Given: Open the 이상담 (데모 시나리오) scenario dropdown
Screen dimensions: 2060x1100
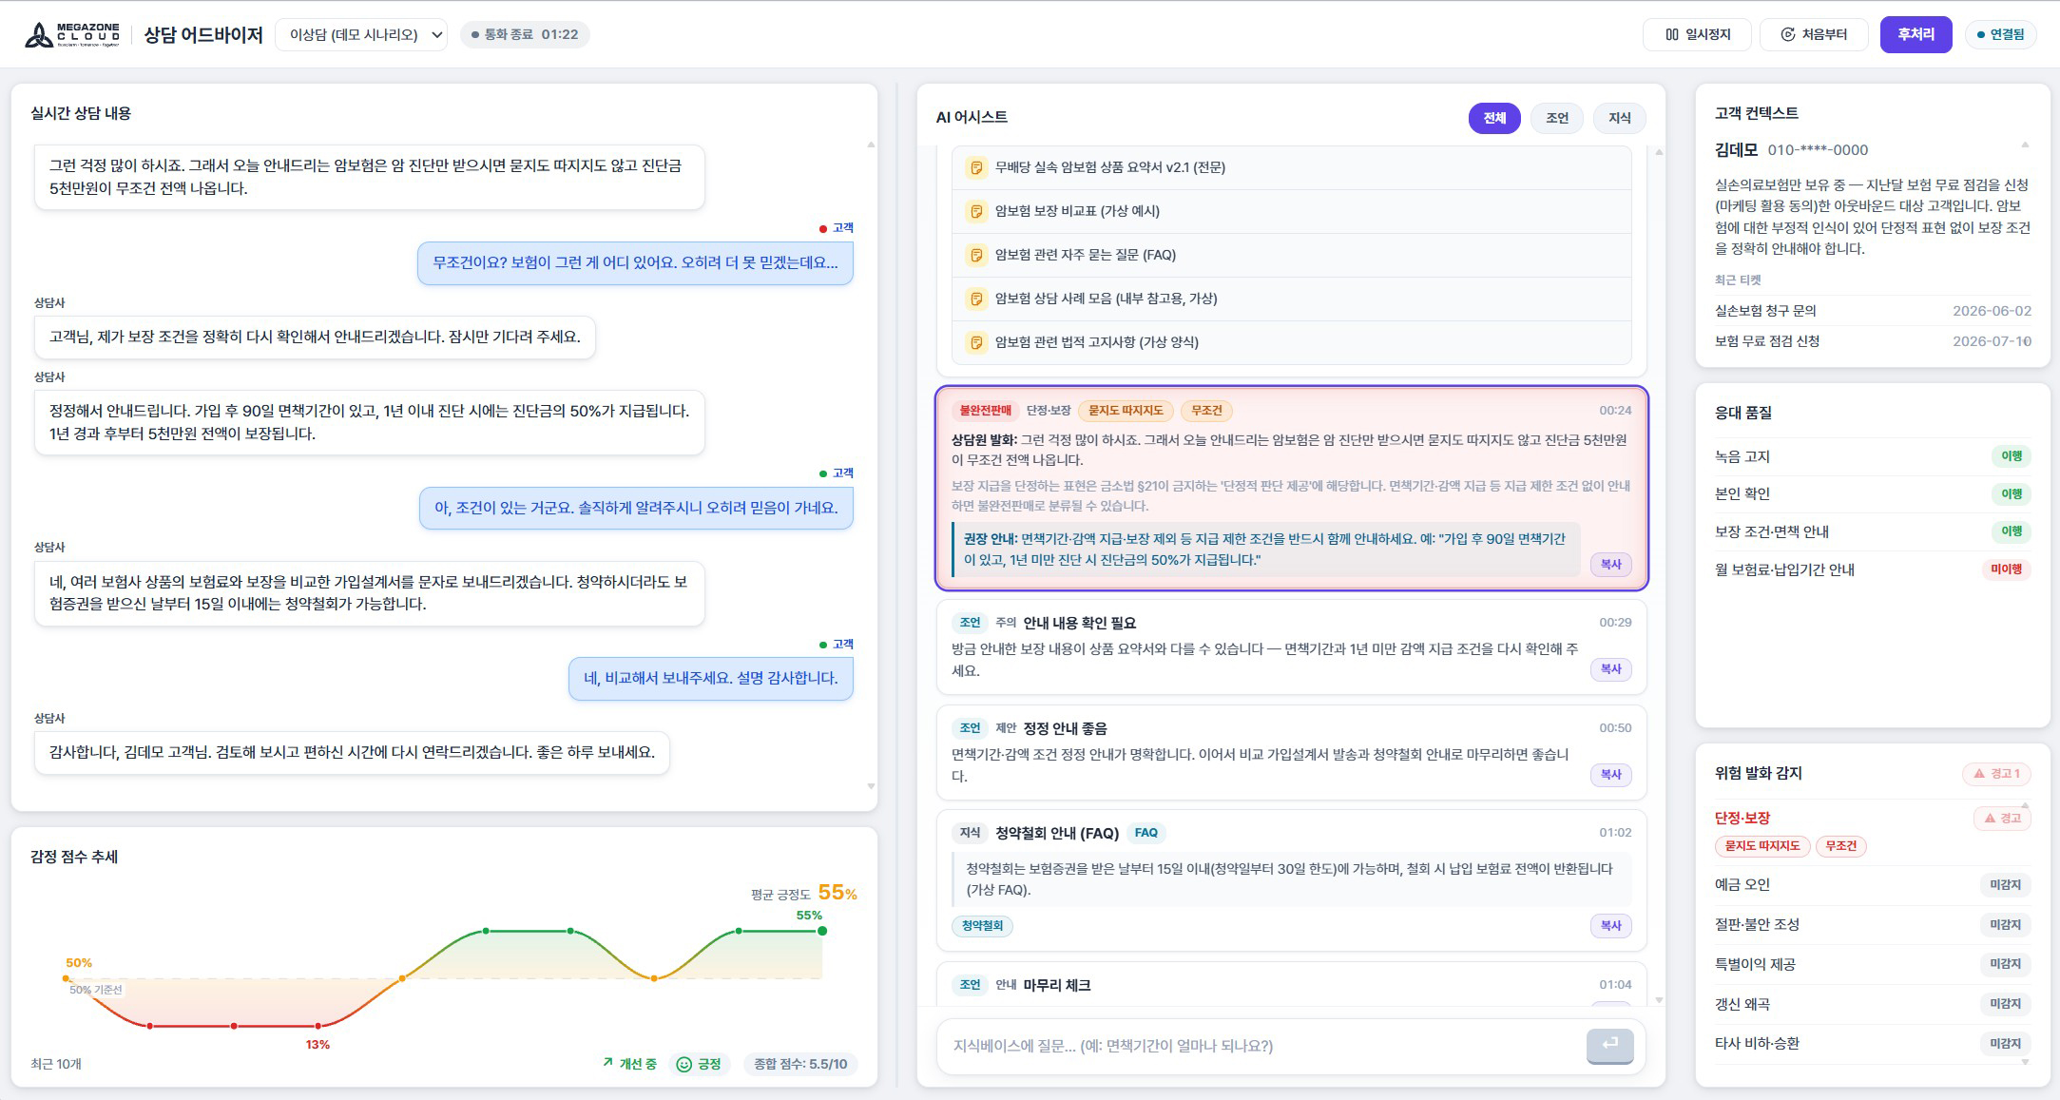Looking at the screenshot, I should point(361,35).
